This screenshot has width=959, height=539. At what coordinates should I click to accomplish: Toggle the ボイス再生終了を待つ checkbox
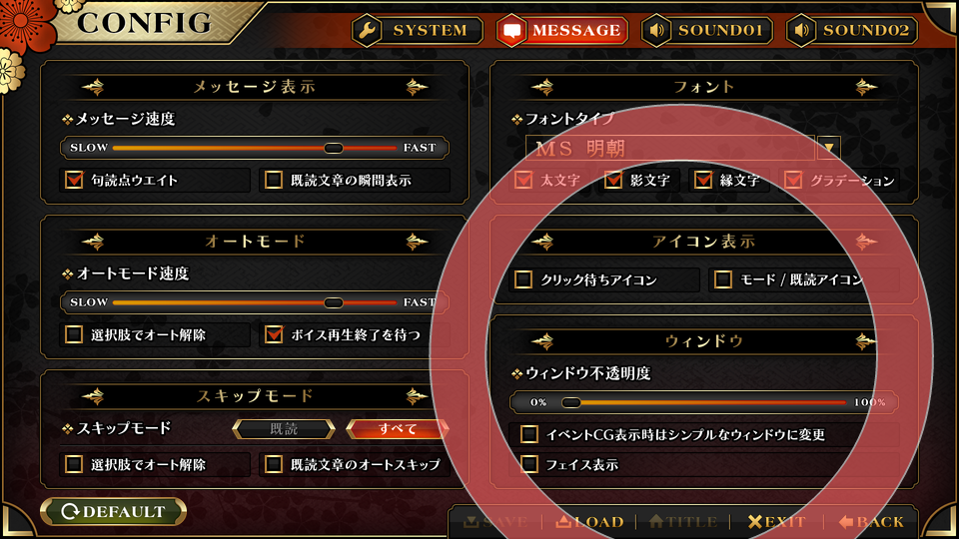pos(274,334)
